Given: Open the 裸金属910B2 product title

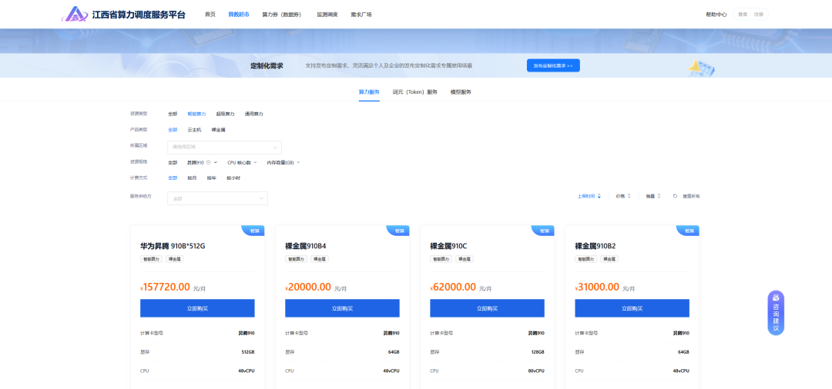Looking at the screenshot, I should [595, 246].
